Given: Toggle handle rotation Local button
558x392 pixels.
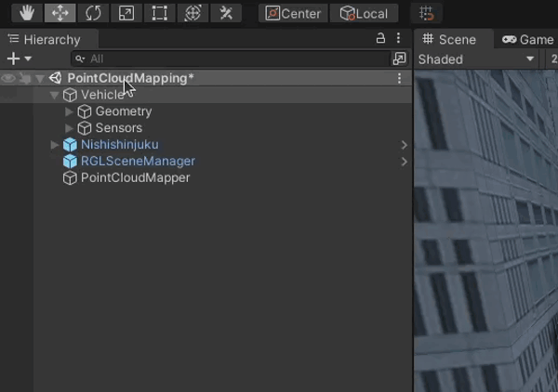Looking at the screenshot, I should point(365,13).
